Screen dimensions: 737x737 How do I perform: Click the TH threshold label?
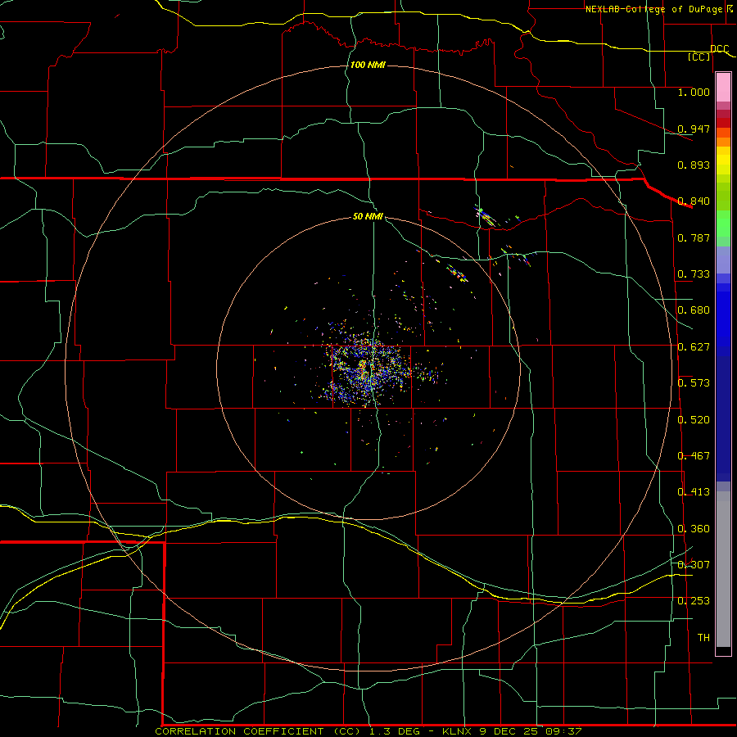pos(703,637)
